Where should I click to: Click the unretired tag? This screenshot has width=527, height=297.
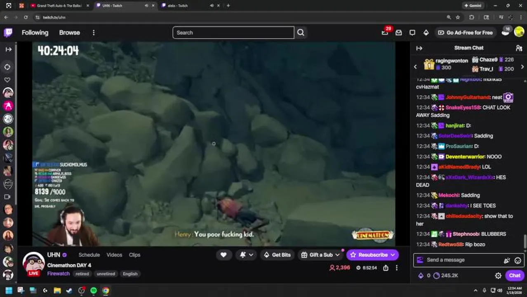point(106,274)
